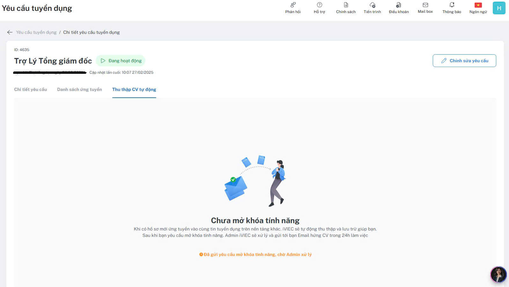This screenshot has width=509, height=287.
Task: Click Chỉnh sửa yêu cầu button
Action: tap(464, 61)
